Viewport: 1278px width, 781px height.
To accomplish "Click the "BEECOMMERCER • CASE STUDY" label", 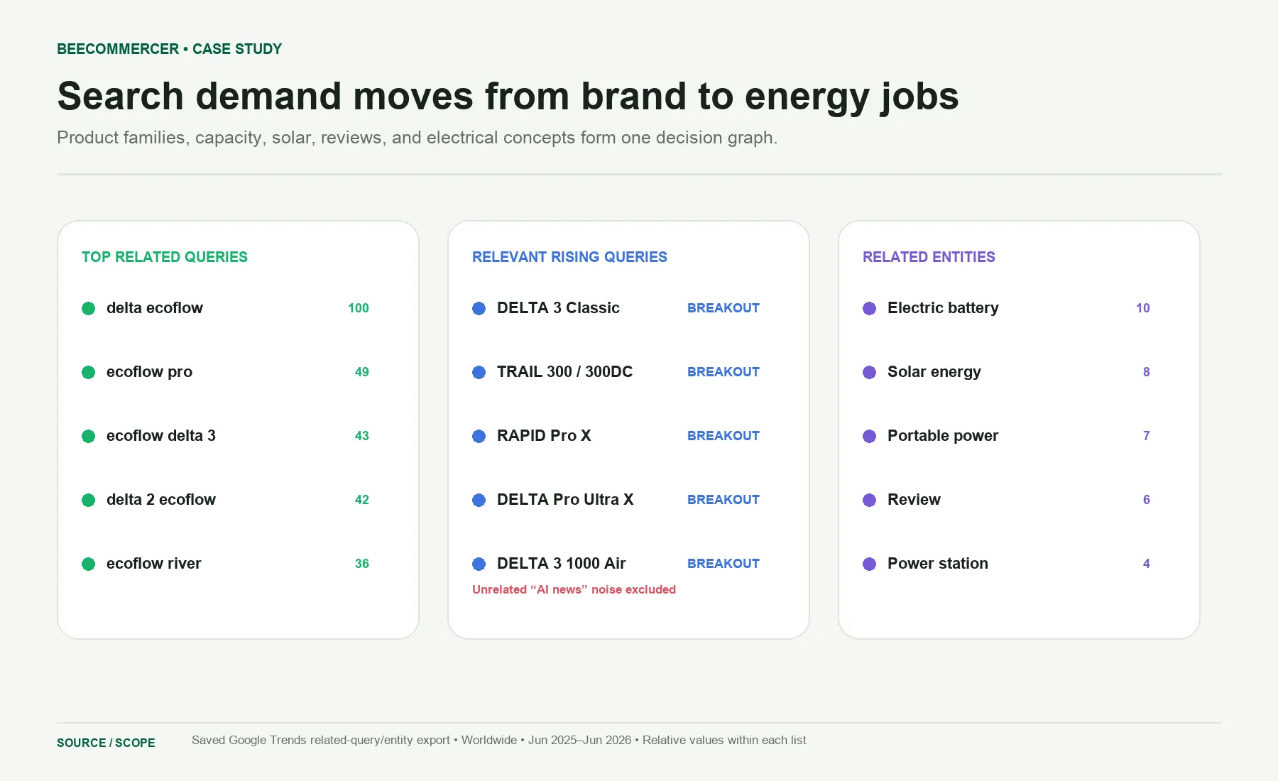I will click(170, 49).
